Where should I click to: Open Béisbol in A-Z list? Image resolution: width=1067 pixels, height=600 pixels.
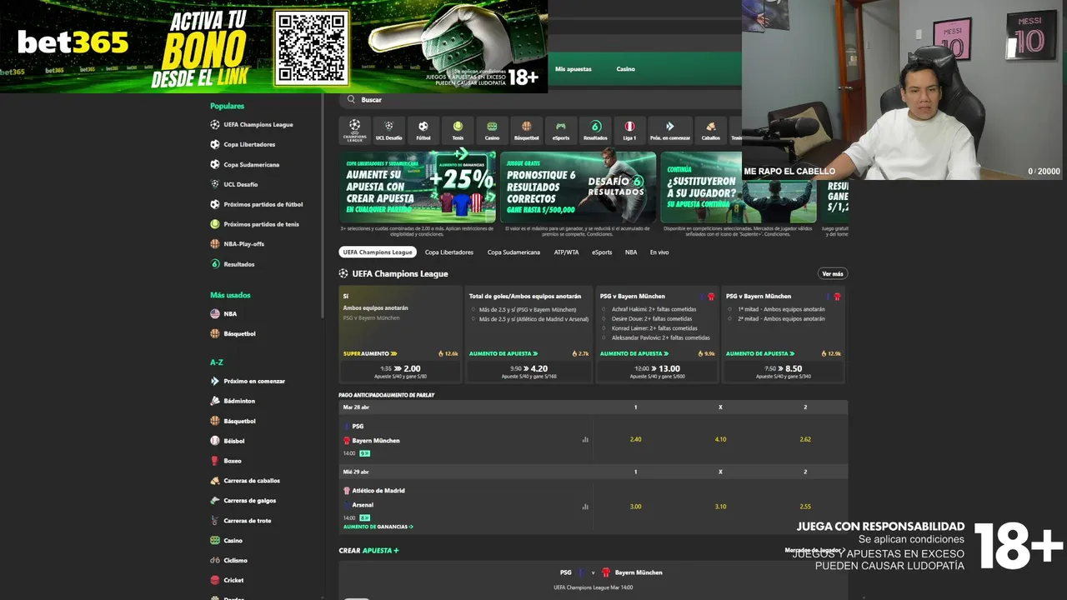(x=233, y=441)
